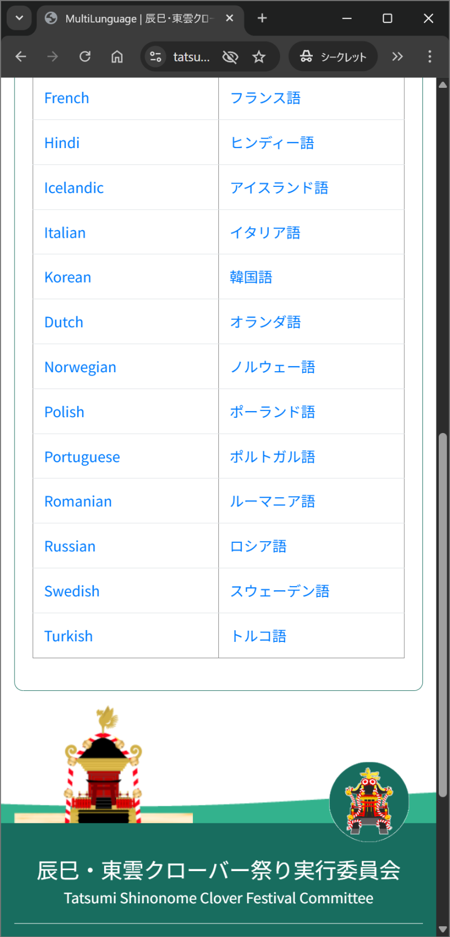Image resolution: width=450 pixels, height=937 pixels.
Task: Click the round mikoshi shrine logo
Action: click(x=369, y=801)
